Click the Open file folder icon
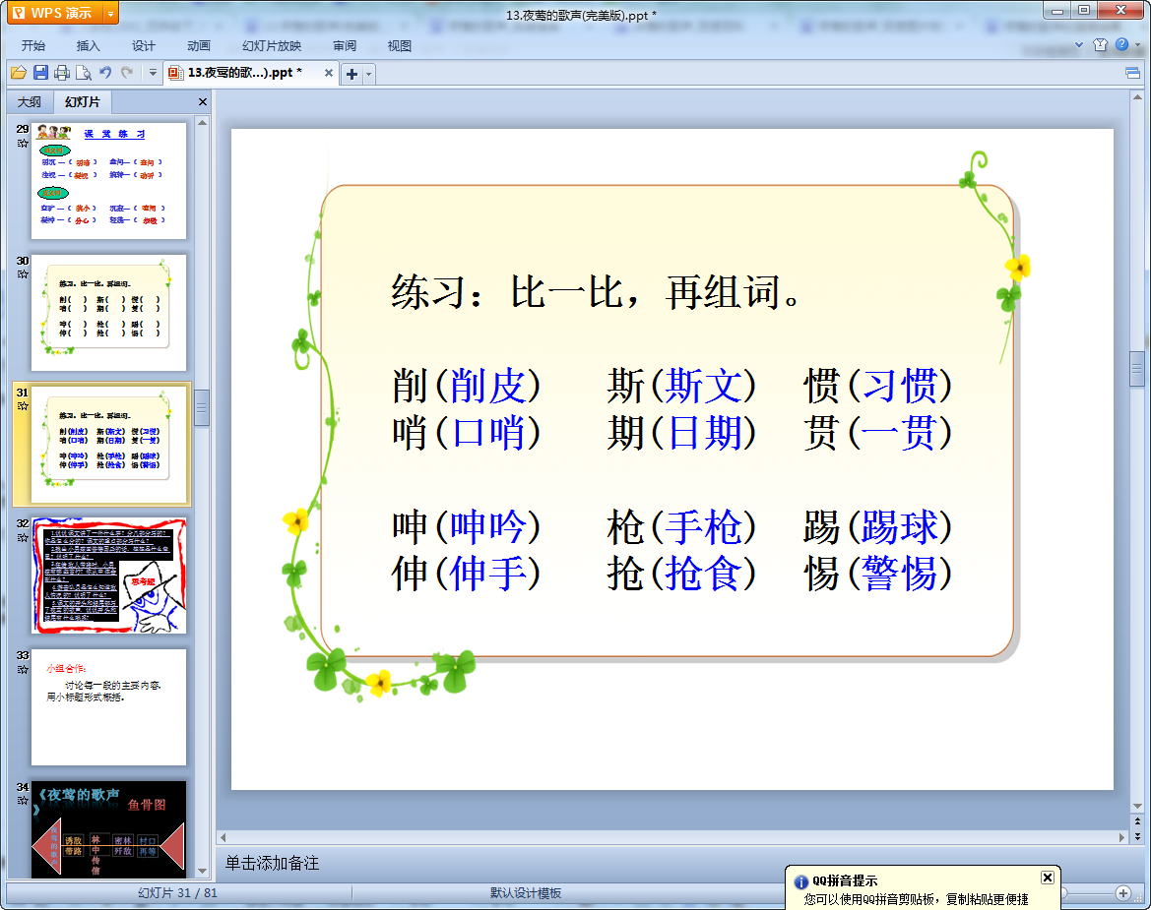The image size is (1151, 910). tap(18, 73)
